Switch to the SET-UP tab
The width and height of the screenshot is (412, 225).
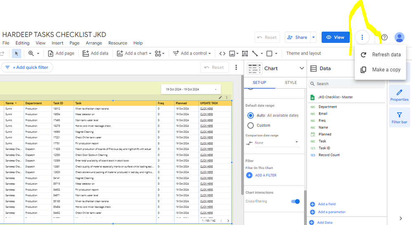(x=259, y=83)
